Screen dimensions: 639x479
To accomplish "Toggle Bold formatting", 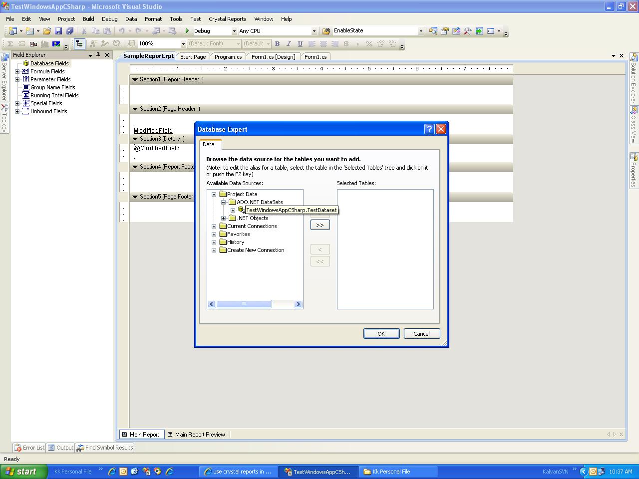I will click(x=277, y=43).
